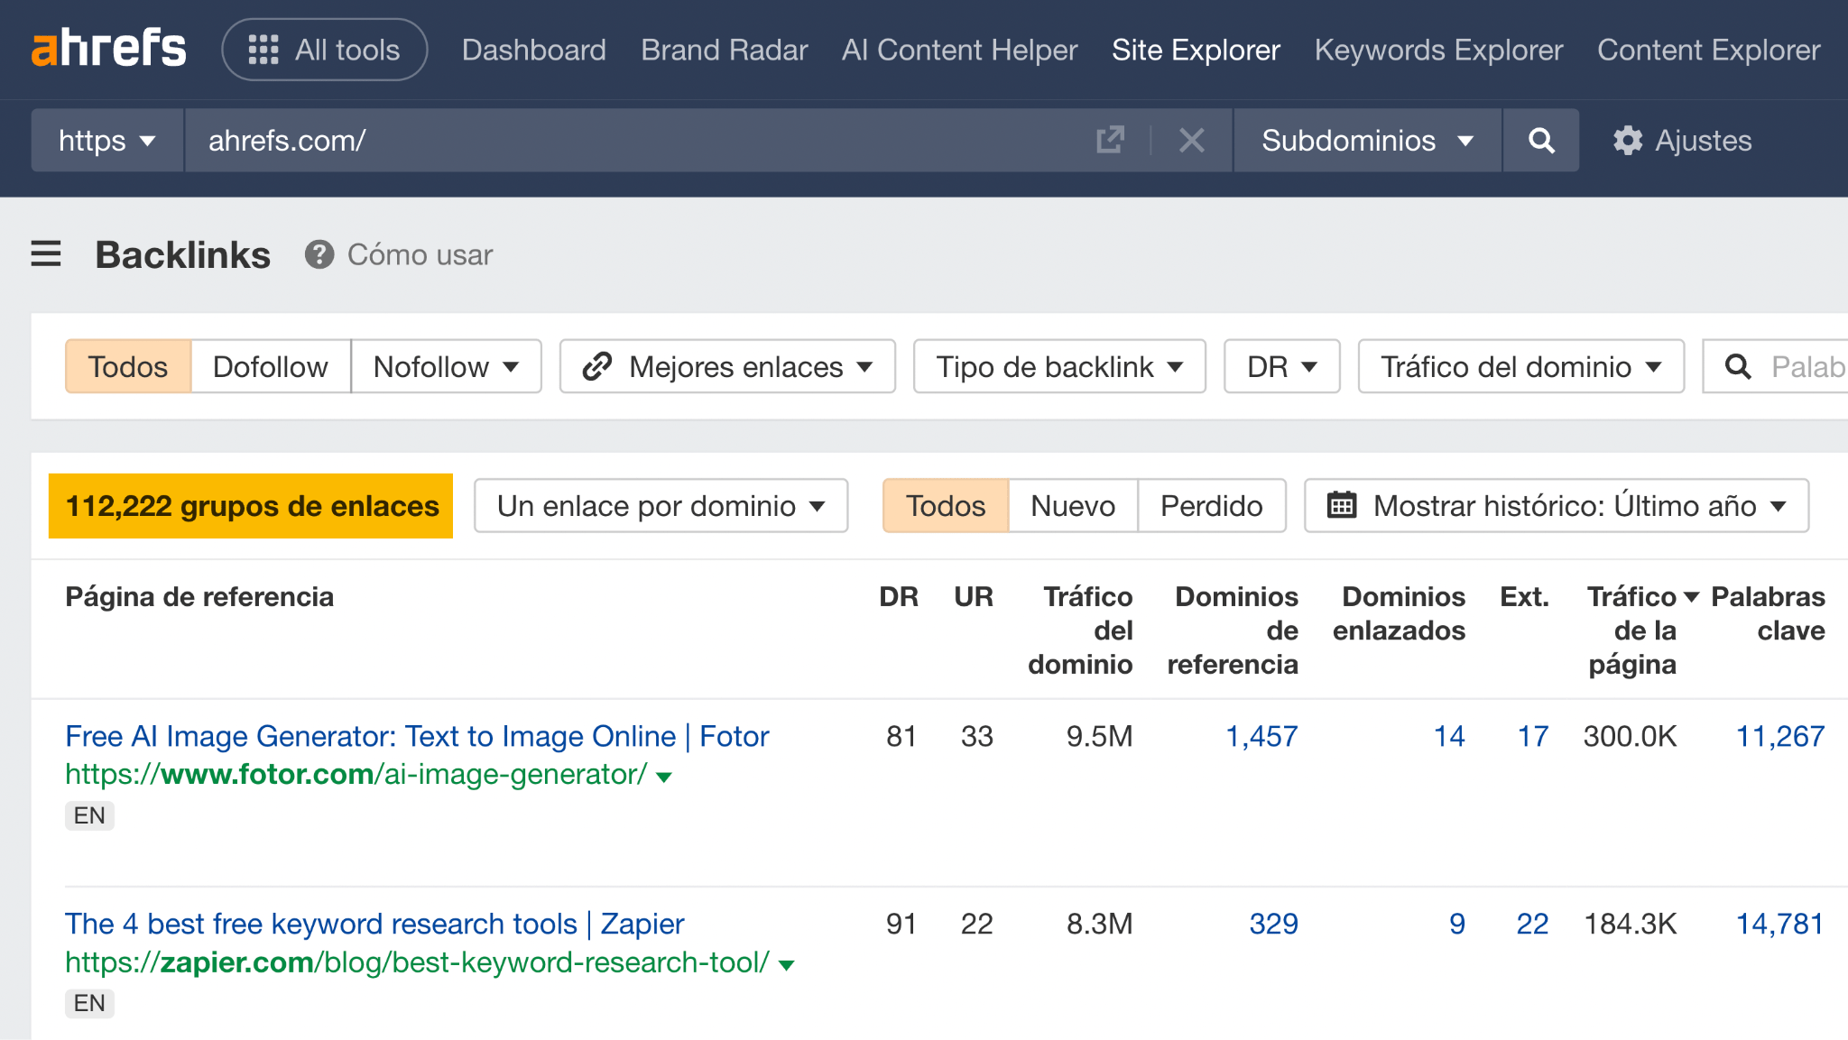The height and width of the screenshot is (1040, 1848).
Task: Open Ajustes with the gear icon
Action: pos(1627,140)
